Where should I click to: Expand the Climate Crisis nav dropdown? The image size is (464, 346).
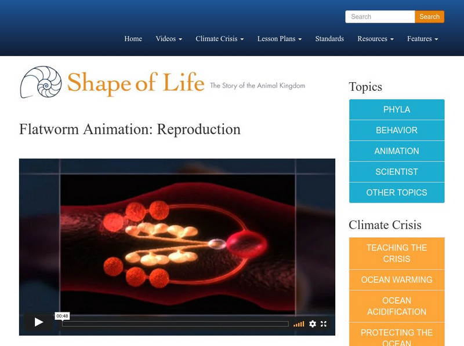click(220, 39)
